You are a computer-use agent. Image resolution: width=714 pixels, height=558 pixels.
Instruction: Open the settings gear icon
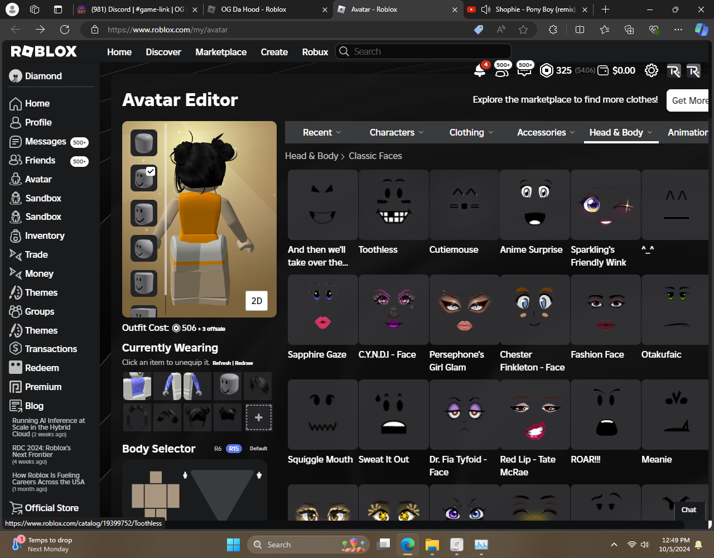(651, 70)
